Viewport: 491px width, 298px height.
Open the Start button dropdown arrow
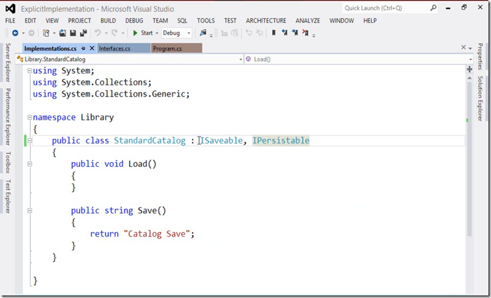(157, 33)
